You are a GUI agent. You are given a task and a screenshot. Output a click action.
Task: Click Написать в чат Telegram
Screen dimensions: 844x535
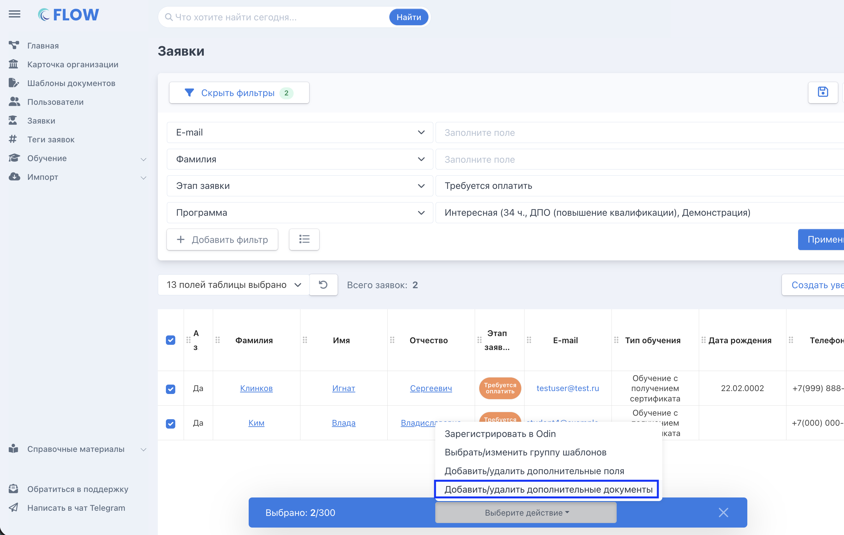76,508
